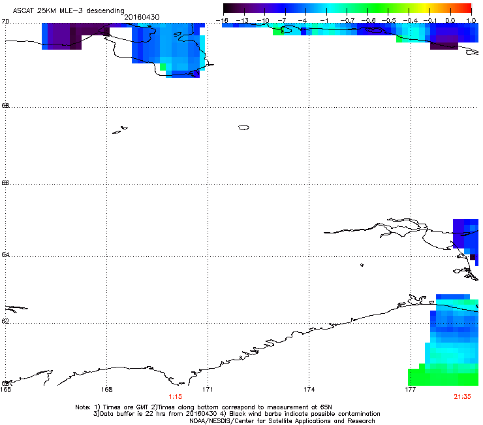Image resolution: width=483 pixels, height=425 pixels.
Task: Select the "-0.6" label on the color scale
Action: click(368, 21)
